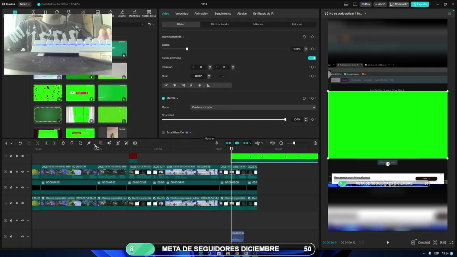Click the redo arrow in timeline toolbar
The width and height of the screenshot is (457, 257).
pyautogui.click(x=29, y=143)
